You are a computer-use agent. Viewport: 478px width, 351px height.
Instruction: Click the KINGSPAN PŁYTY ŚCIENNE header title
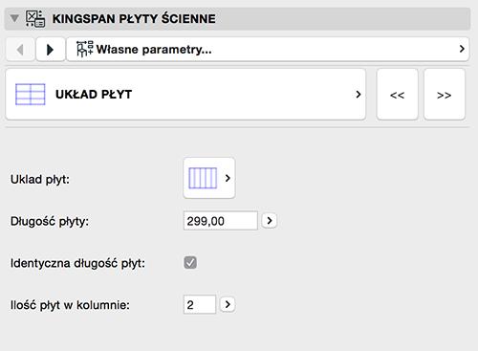tap(134, 18)
